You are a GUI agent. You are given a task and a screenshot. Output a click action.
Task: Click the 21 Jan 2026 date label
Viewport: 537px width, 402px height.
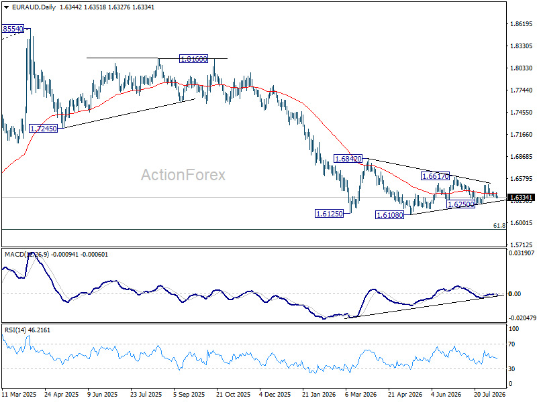click(319, 395)
